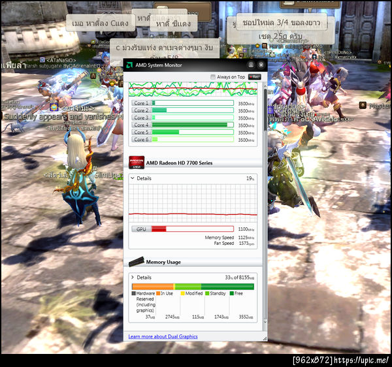Click the Memory Usage heading text
The height and width of the screenshot is (367, 392).
coord(163,262)
